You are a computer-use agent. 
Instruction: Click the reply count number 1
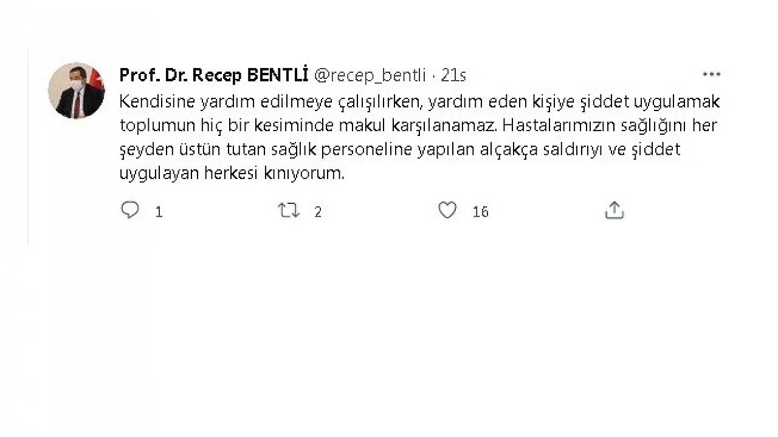pos(159,212)
